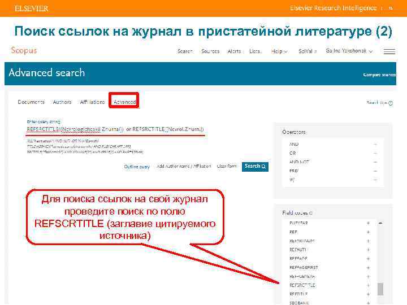Switch to the Documents tab
The width and height of the screenshot is (407, 305).
[x=31, y=102]
